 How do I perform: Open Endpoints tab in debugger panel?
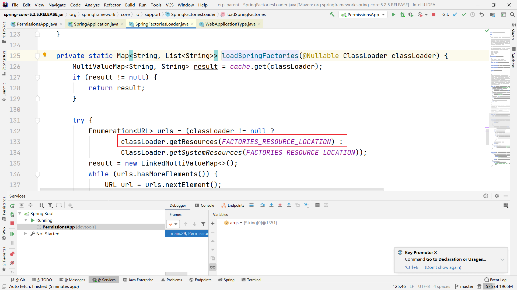(x=233, y=205)
